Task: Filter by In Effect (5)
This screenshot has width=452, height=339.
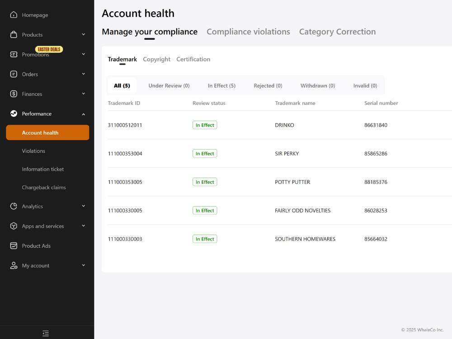Action: click(x=221, y=85)
